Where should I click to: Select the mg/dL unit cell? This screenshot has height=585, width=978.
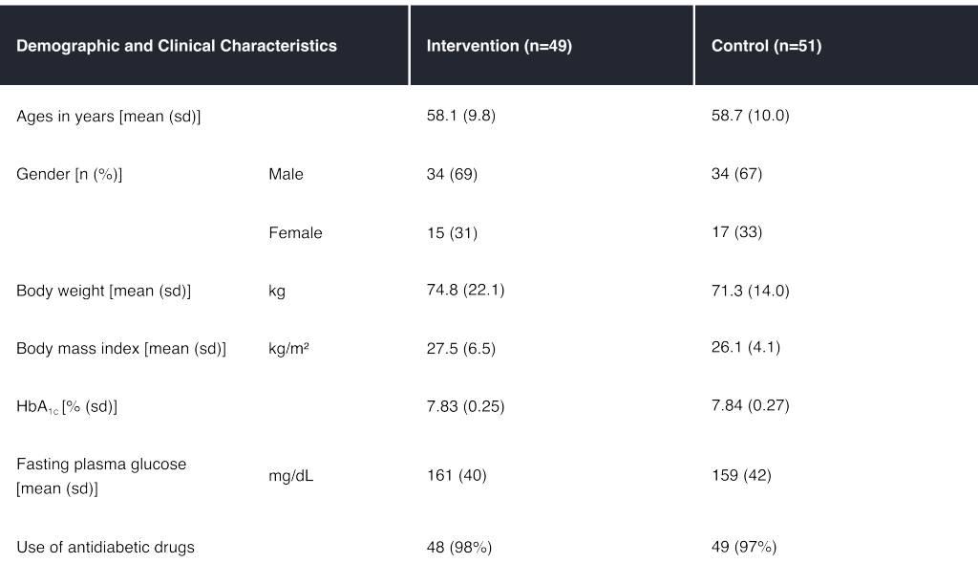[x=290, y=476]
